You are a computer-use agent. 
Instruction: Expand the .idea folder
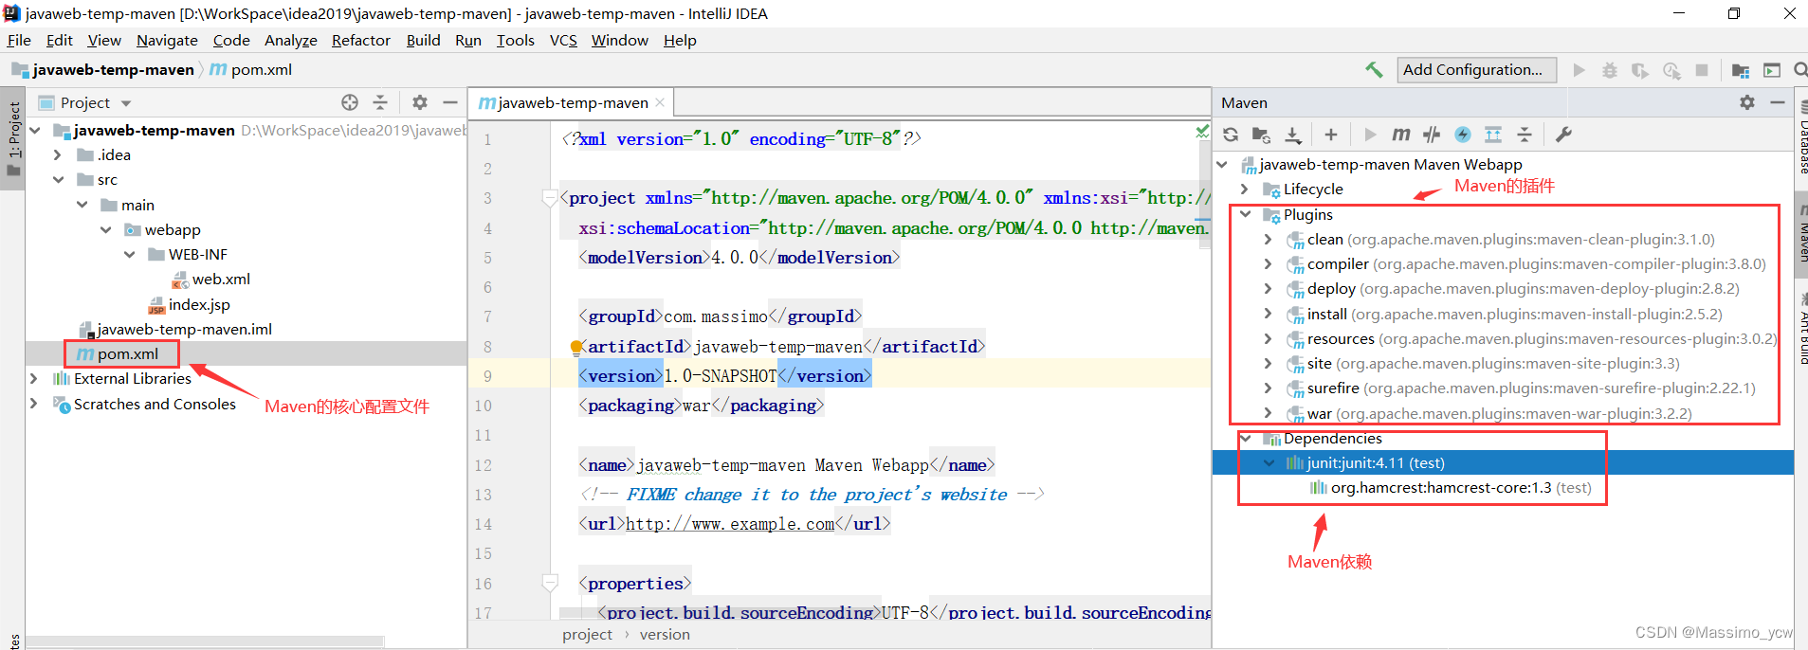58,155
